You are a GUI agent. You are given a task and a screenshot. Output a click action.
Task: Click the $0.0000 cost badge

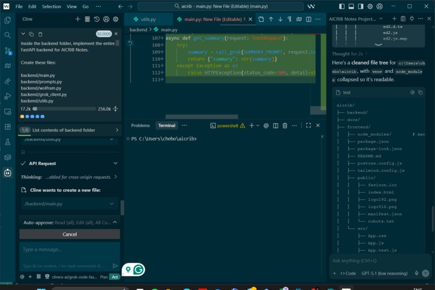(x=104, y=34)
